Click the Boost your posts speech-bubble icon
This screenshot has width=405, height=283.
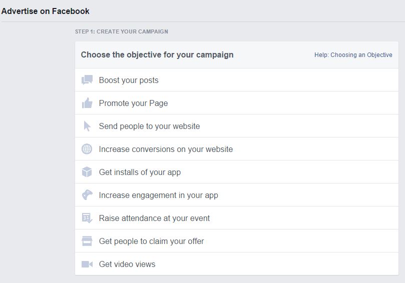pyautogui.click(x=87, y=80)
